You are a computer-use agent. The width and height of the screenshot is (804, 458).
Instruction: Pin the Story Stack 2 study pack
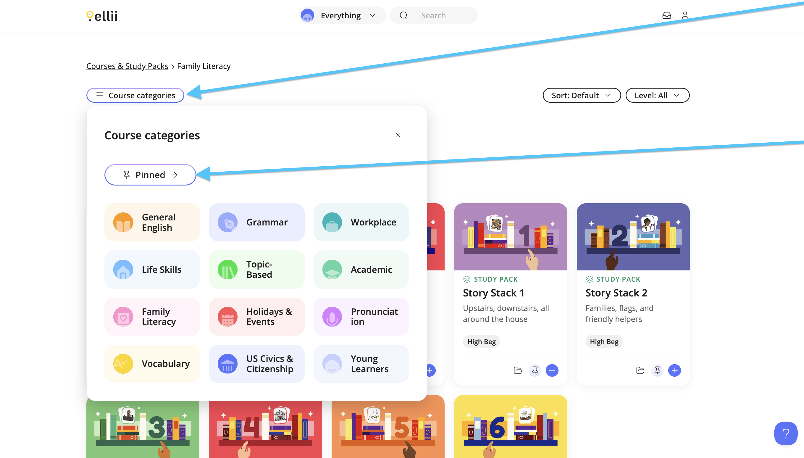tap(657, 370)
